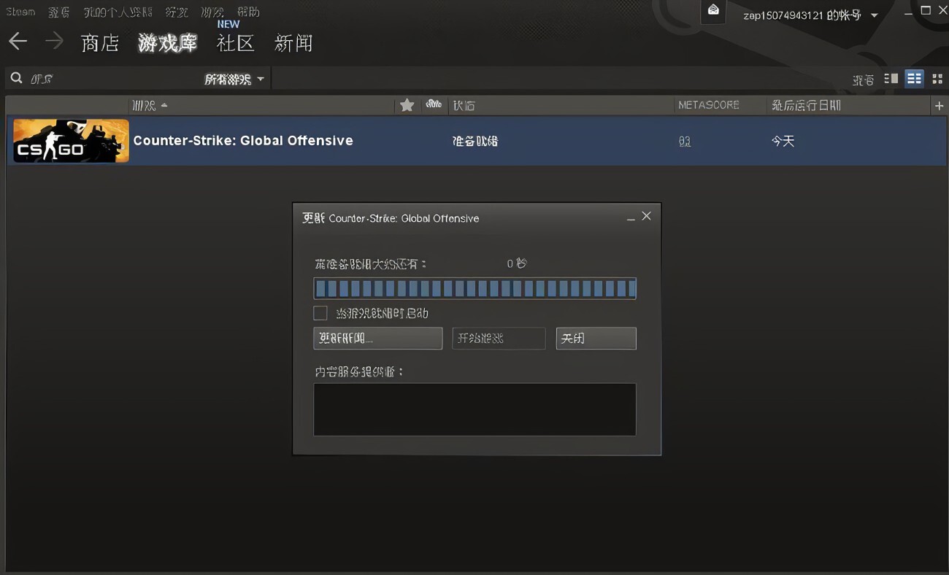The height and width of the screenshot is (575, 949).
Task: Click the status cell in the Counter-Strike row
Action: (x=475, y=141)
